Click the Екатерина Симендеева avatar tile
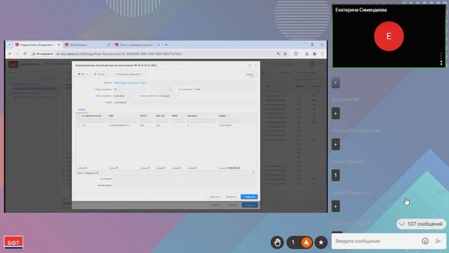Viewport: 449px width, 253px height. pyautogui.click(x=389, y=36)
